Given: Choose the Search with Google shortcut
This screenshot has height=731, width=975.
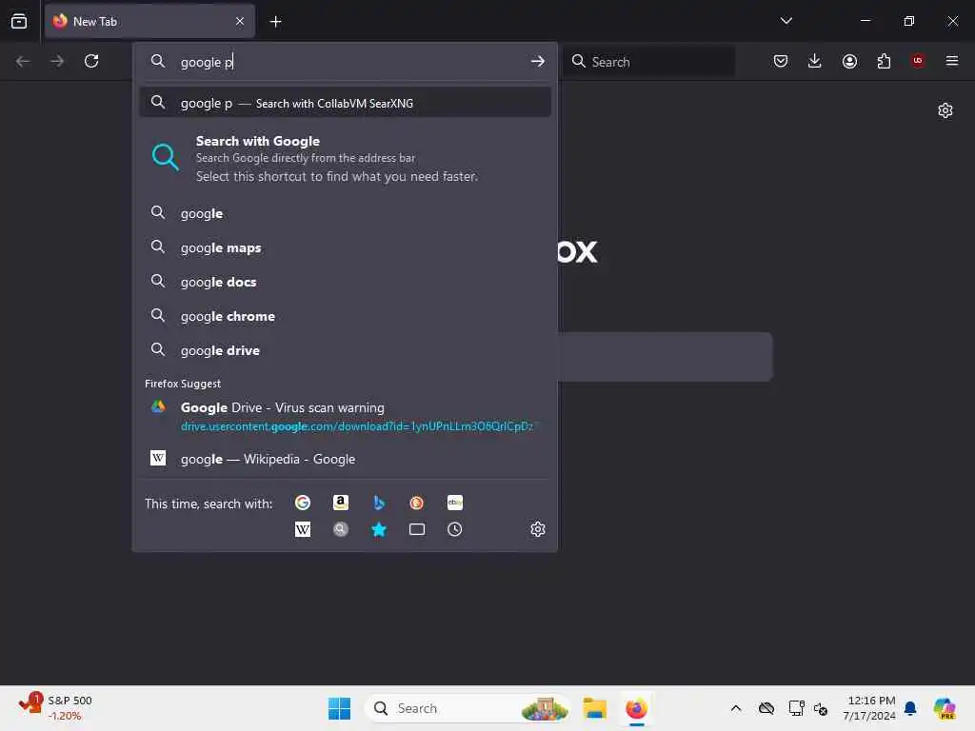Looking at the screenshot, I should 345,158.
